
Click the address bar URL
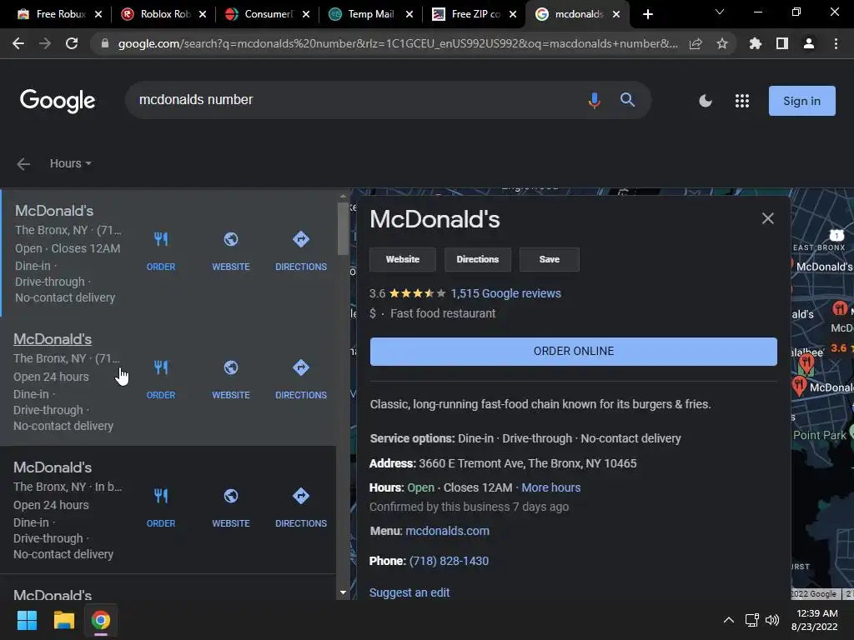pyautogui.click(x=398, y=43)
